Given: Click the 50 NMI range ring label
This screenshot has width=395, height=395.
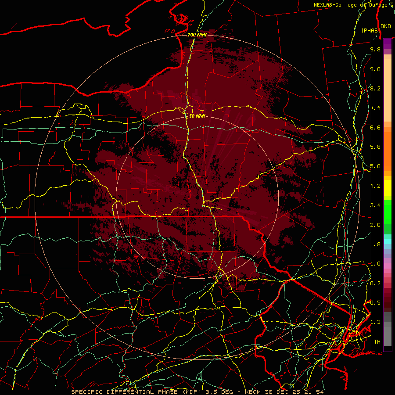Looking at the screenshot, I should [197, 116].
